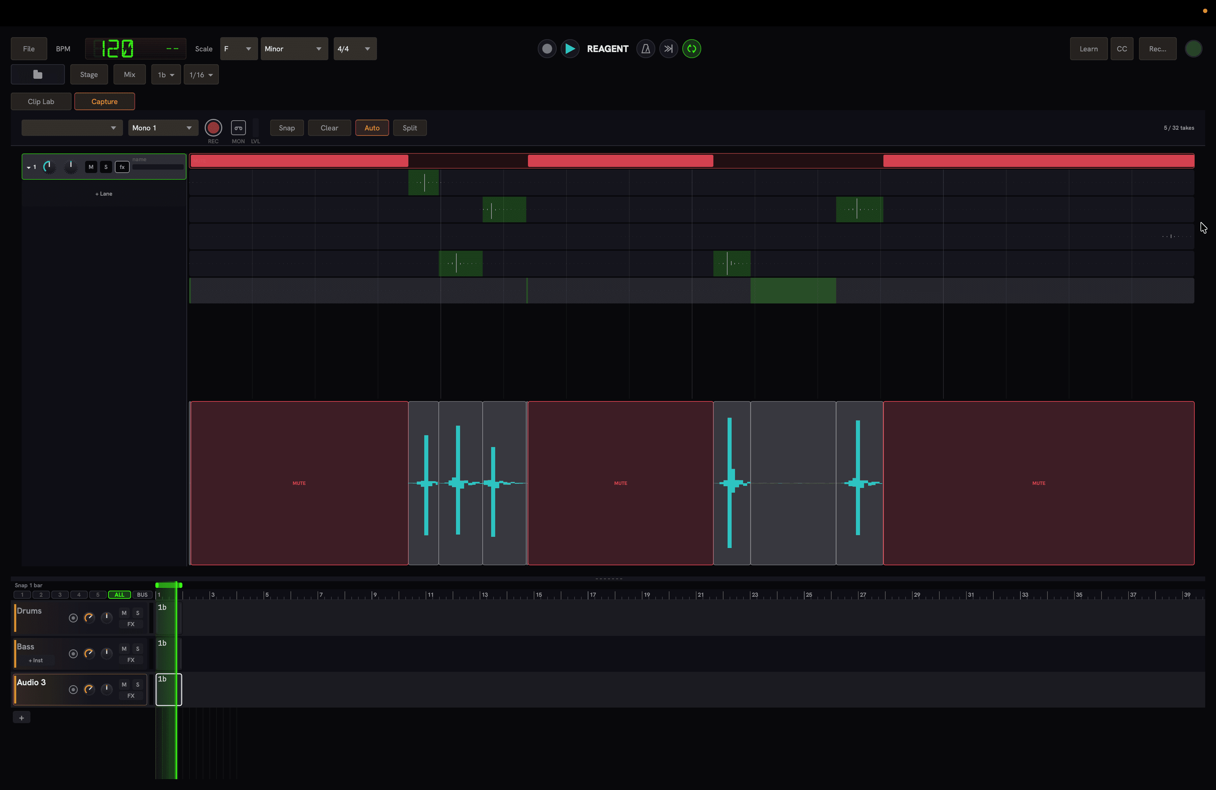1216x790 pixels.
Task: Click the lane 1 name input field
Action: pos(158,167)
